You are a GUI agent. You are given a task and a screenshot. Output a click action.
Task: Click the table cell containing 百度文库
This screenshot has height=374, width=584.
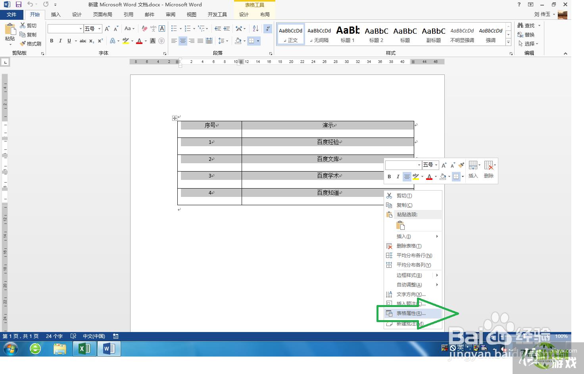click(x=328, y=163)
